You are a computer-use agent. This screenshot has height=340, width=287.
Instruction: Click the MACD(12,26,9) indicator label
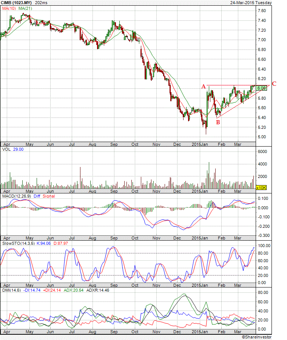17,196
